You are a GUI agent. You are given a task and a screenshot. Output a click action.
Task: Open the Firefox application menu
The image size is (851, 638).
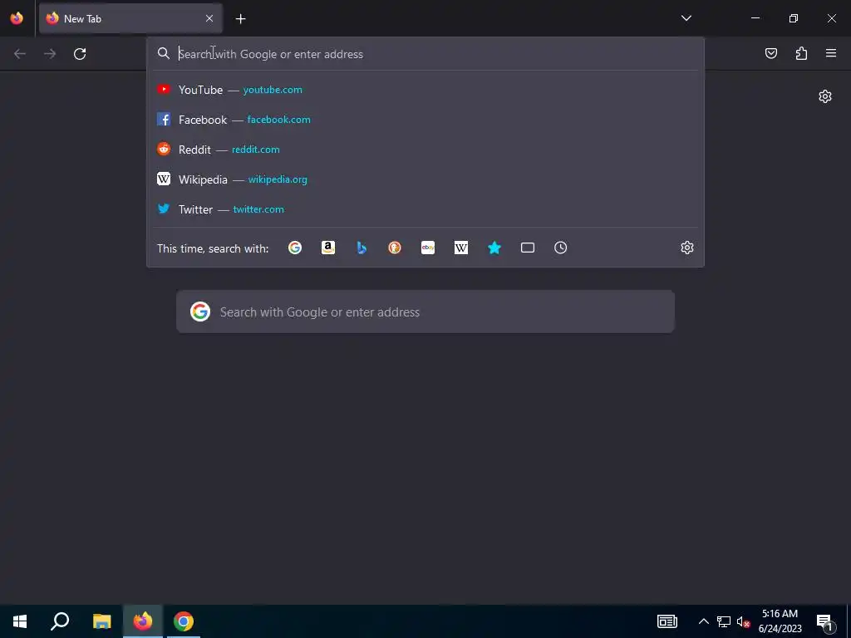click(831, 53)
